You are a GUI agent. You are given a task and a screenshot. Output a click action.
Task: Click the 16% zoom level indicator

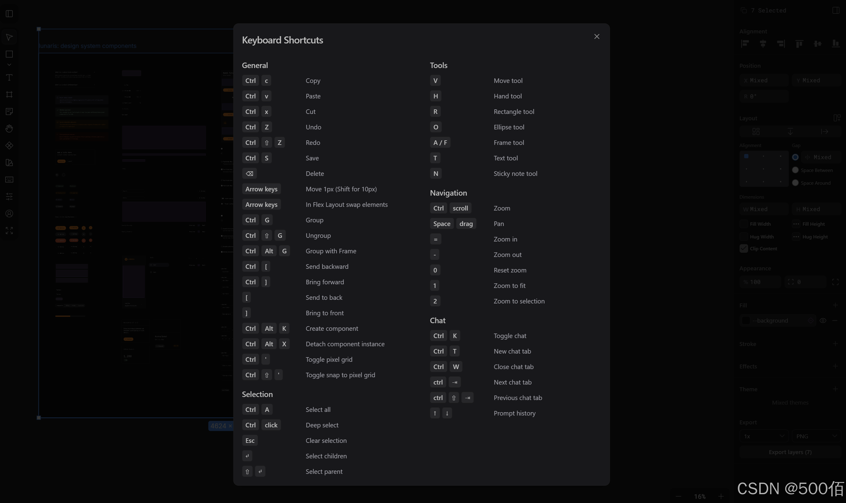click(x=700, y=497)
